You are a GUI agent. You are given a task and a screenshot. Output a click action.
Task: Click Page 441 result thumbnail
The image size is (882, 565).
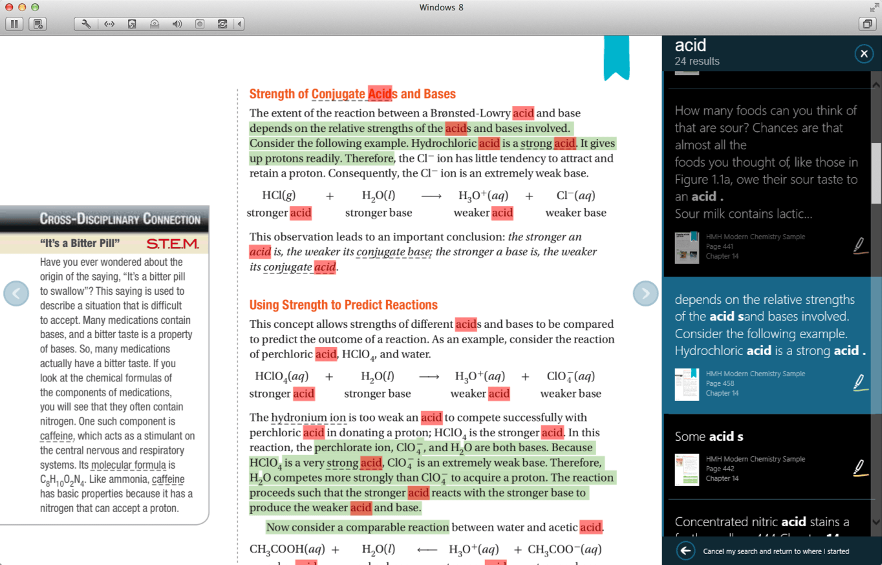tap(687, 247)
